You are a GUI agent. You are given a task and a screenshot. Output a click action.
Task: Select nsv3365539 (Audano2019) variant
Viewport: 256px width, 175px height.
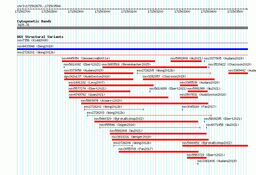(200, 82)
